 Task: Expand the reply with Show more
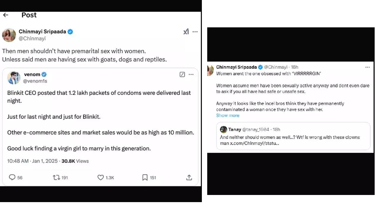click(228, 115)
